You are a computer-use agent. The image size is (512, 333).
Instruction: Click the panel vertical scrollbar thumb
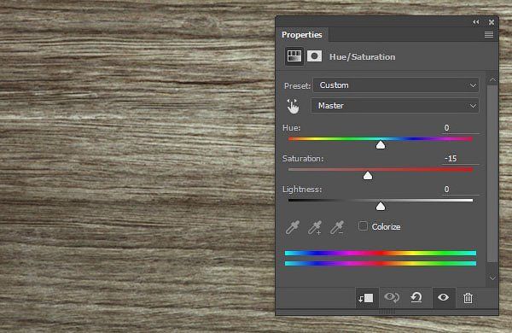click(492, 173)
